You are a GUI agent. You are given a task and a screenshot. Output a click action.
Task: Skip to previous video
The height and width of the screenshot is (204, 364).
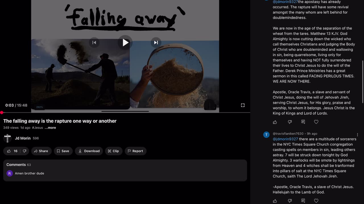click(x=94, y=42)
